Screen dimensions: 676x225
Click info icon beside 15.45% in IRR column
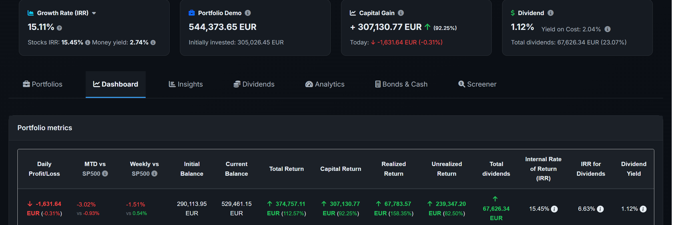tap(554, 209)
